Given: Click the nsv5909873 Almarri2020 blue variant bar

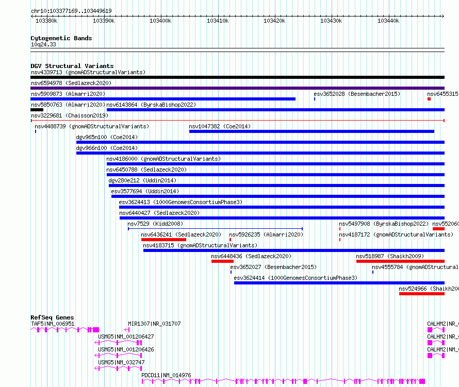Looking at the screenshot, I should (x=163, y=99).
